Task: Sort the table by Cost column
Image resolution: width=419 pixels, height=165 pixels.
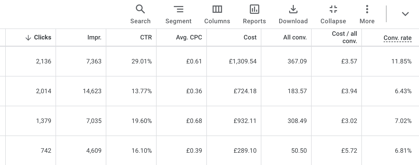Action: coord(250,37)
